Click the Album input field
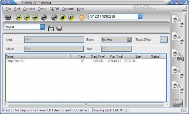 [x=54, y=49]
